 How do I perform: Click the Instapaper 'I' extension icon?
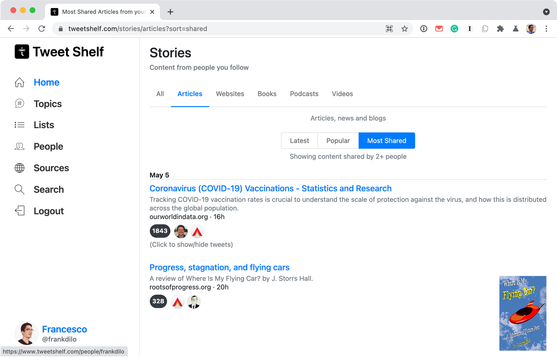point(470,29)
